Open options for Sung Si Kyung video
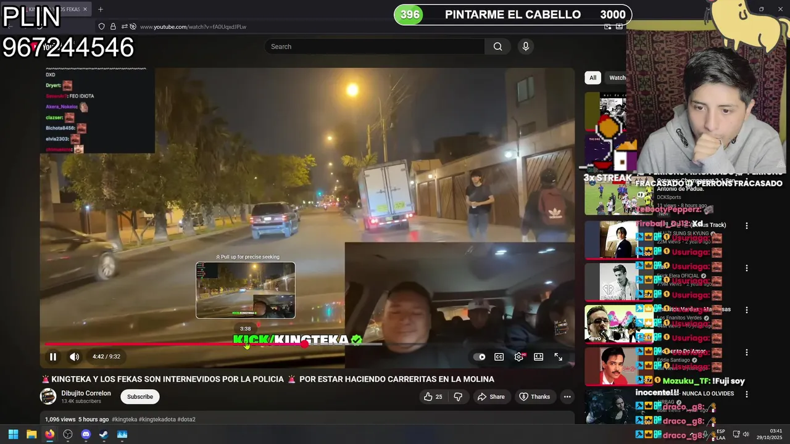Screen dimensions: 790x444 click(746, 226)
